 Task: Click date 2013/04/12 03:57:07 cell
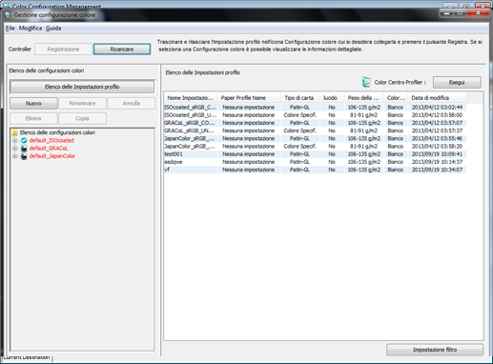pos(437,123)
